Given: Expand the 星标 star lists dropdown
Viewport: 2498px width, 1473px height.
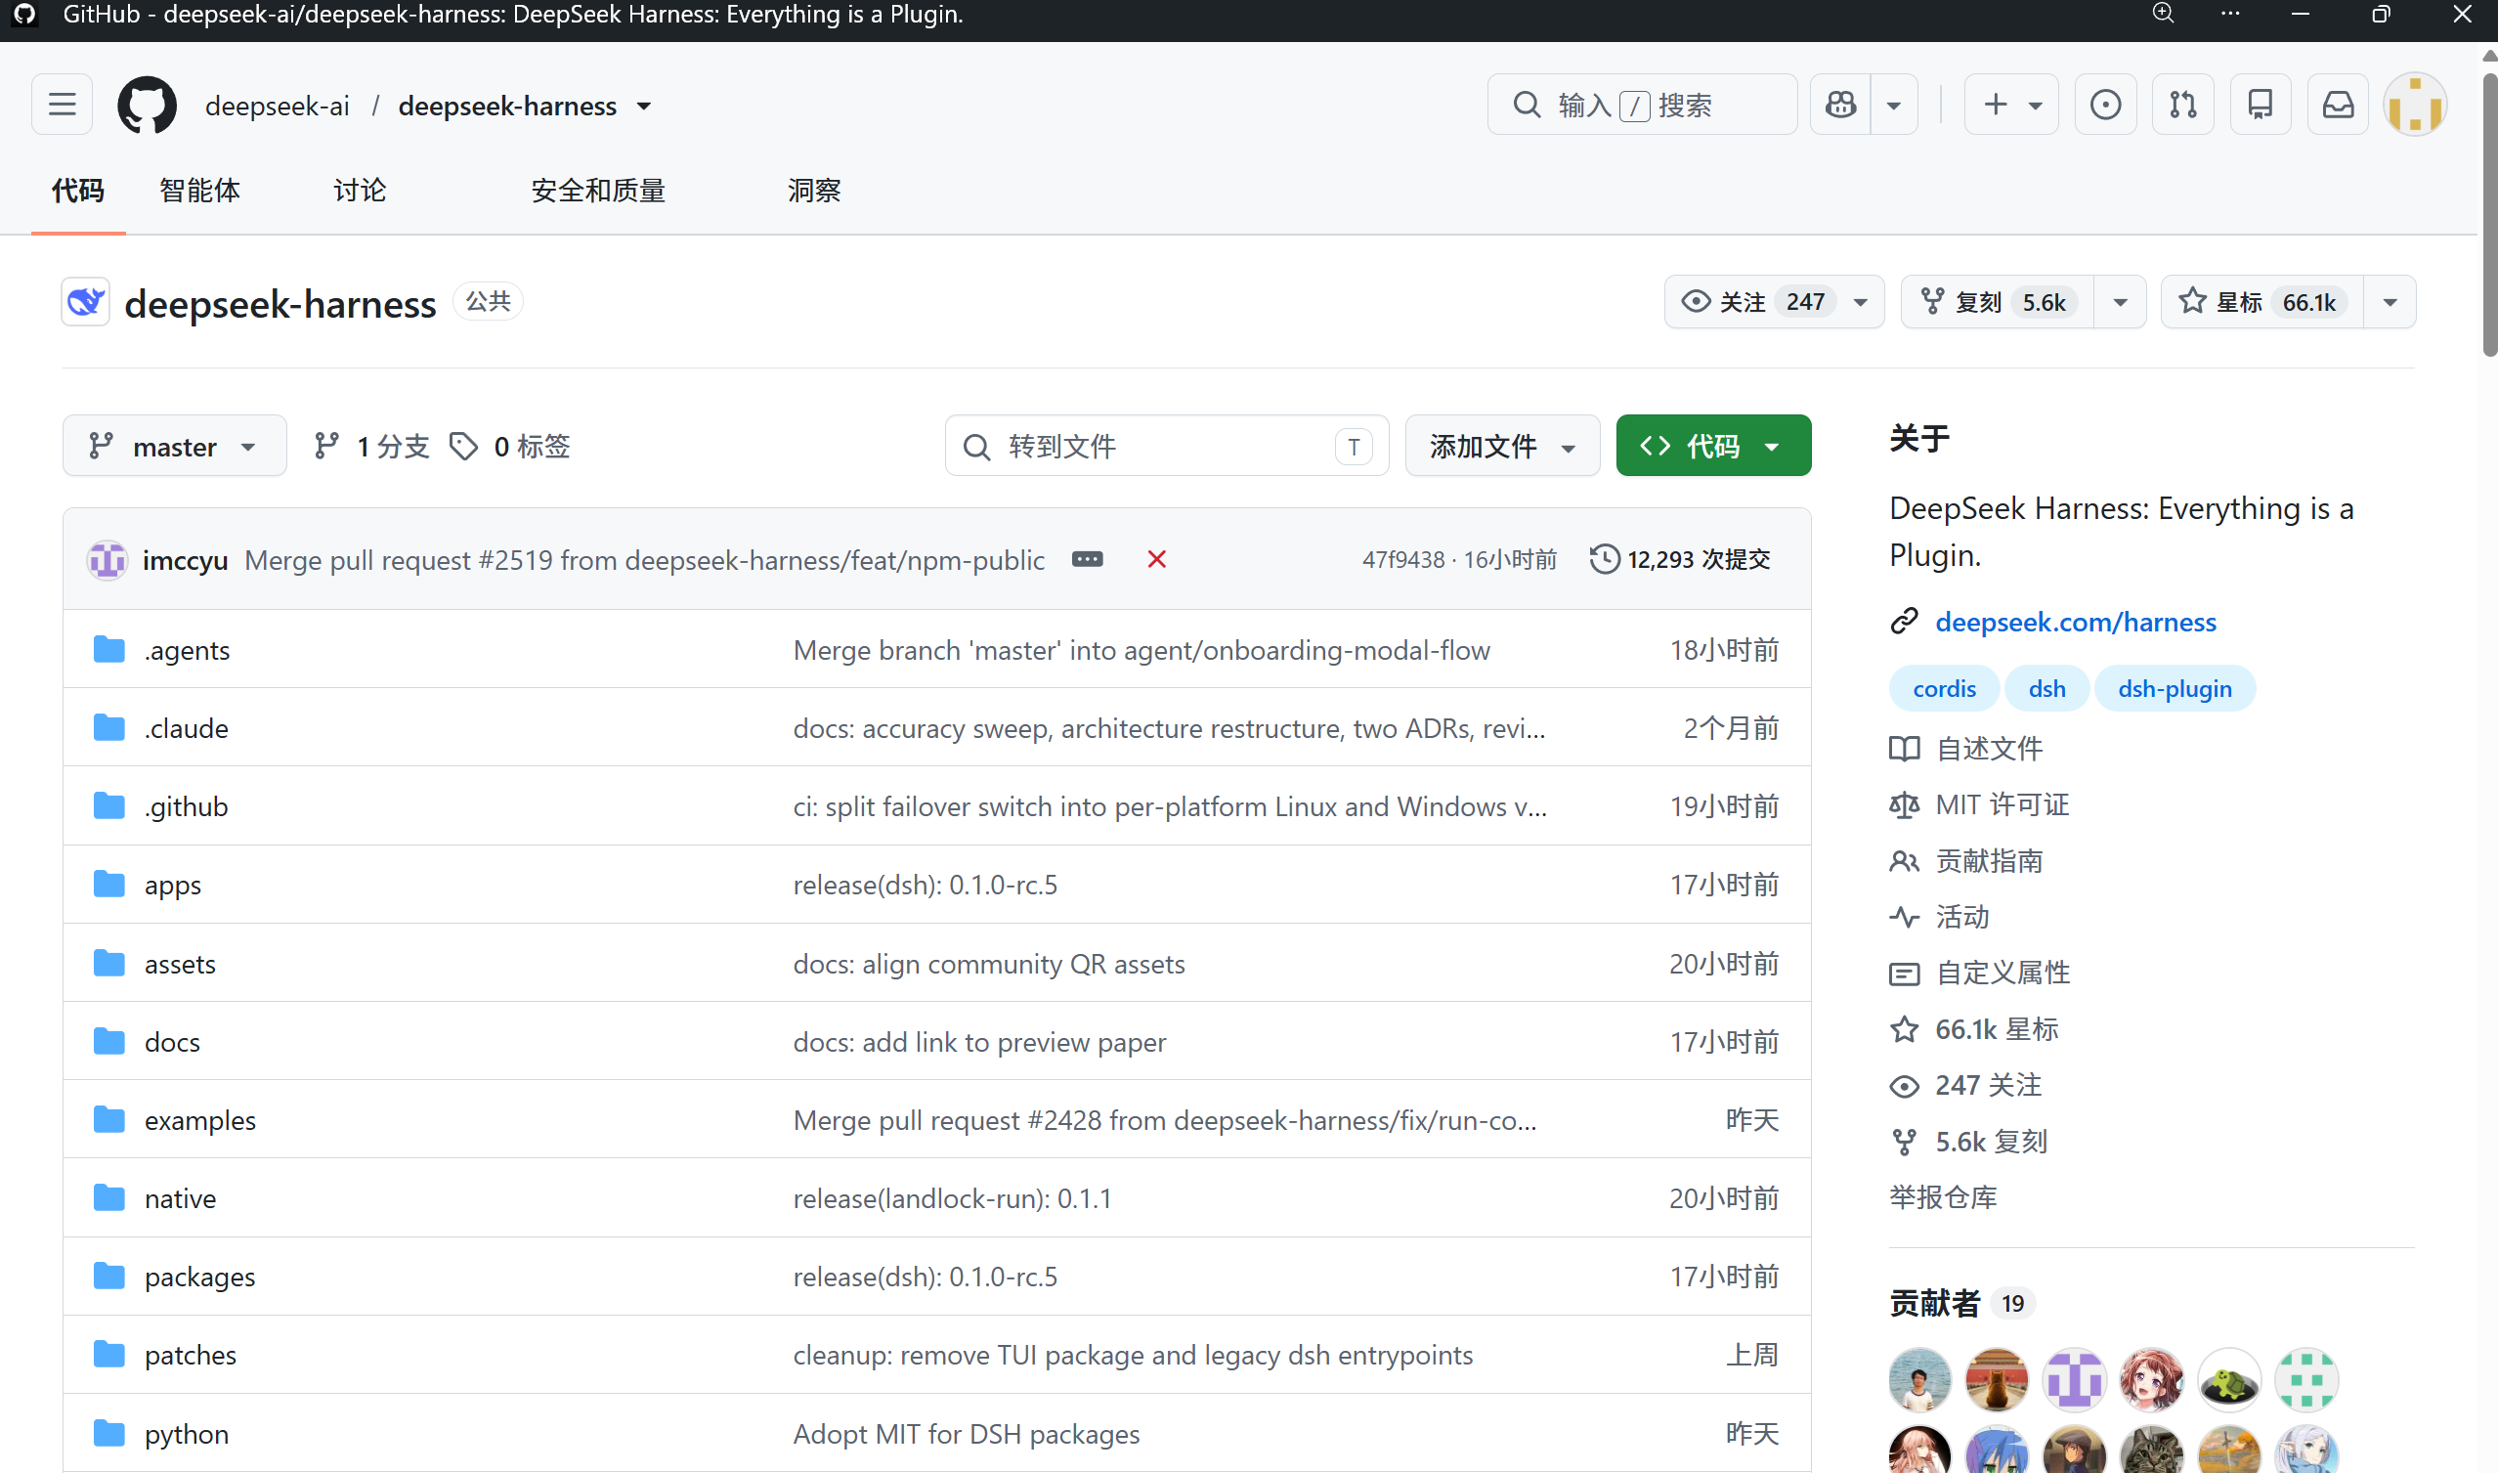Looking at the screenshot, I should point(2390,302).
